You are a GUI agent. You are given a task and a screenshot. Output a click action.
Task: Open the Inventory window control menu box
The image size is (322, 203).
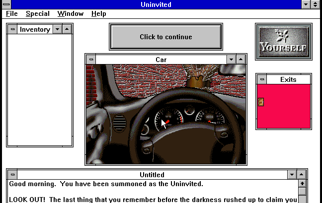pos(12,29)
